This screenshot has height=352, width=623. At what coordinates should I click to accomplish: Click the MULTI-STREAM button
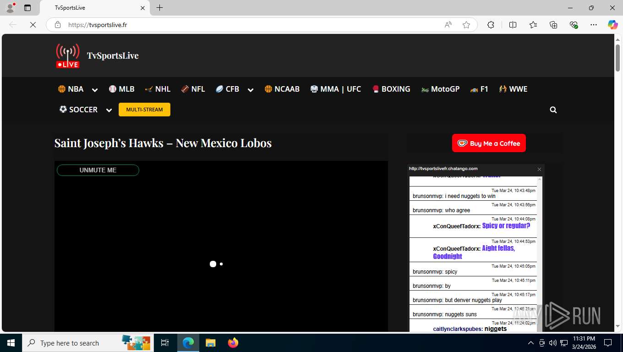(144, 110)
